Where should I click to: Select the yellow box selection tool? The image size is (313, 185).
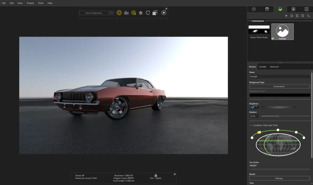click(x=134, y=13)
